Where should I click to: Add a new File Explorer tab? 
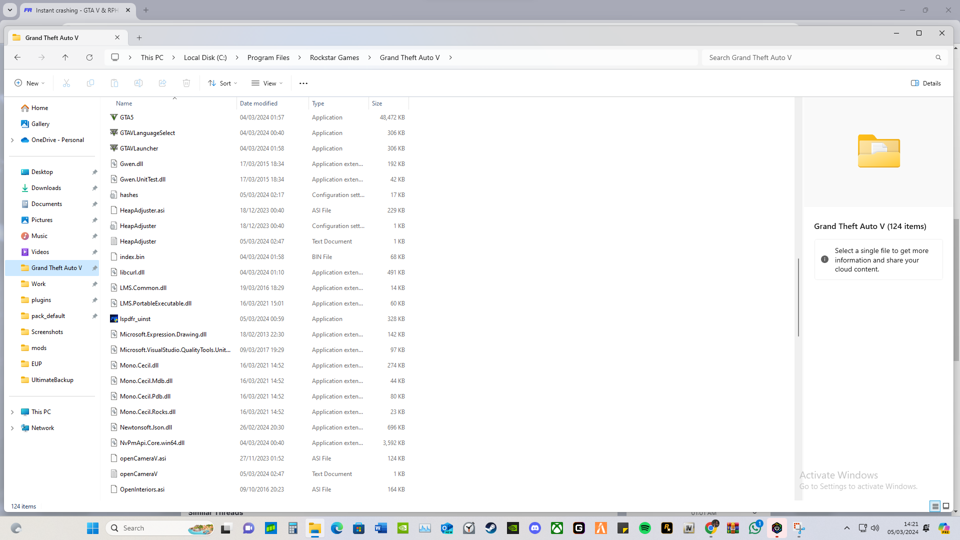point(139,37)
